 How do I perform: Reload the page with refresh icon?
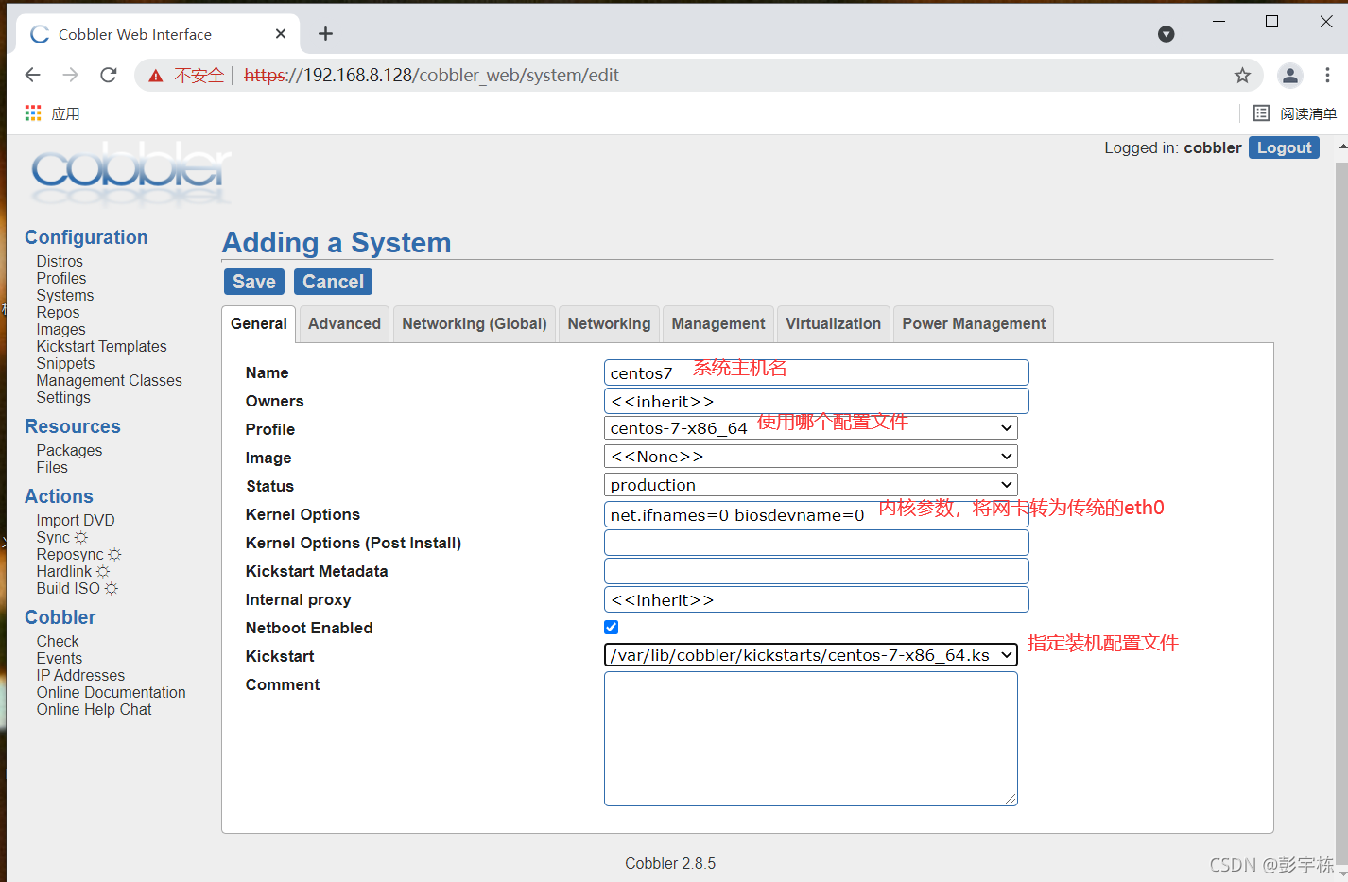109,75
